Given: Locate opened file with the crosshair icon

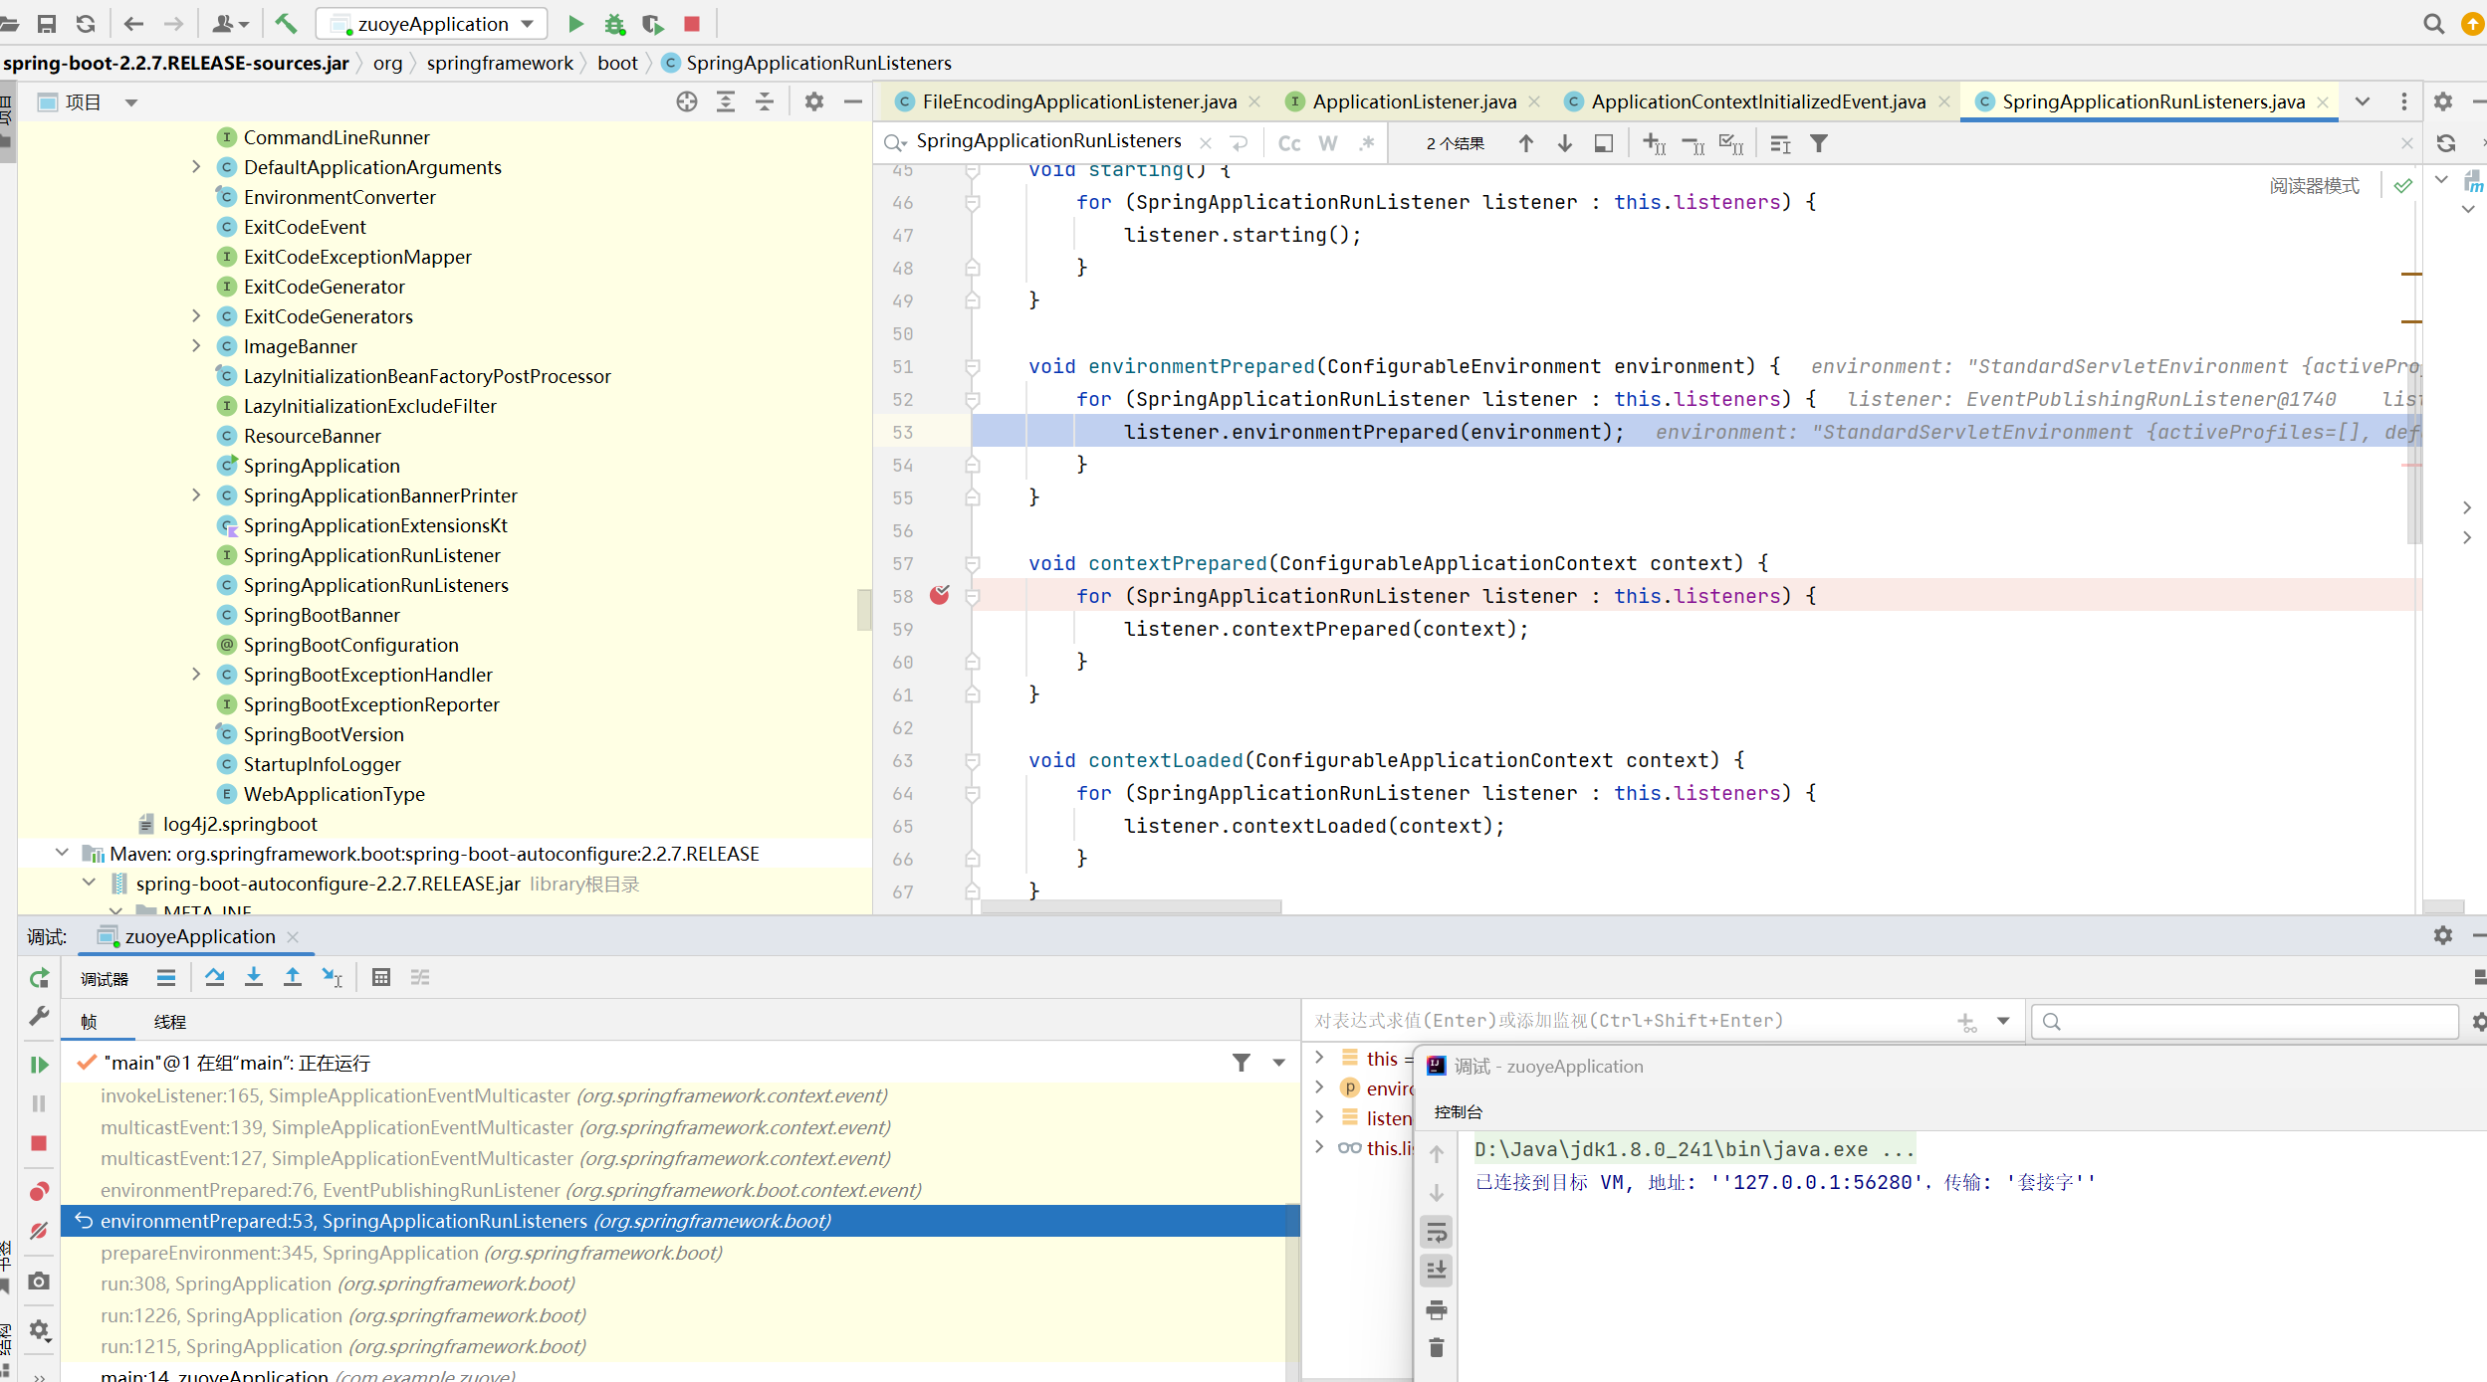Looking at the screenshot, I should [687, 101].
